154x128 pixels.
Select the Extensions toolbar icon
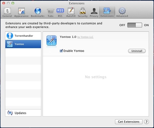pyautogui.click(x=107, y=12)
